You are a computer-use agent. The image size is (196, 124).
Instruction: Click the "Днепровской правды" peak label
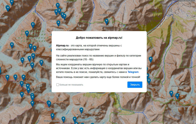click(179, 86)
